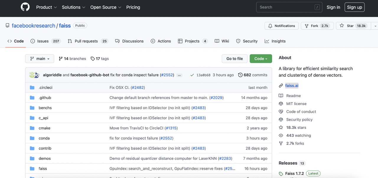378x178 pixels.
Task: Click the heart icon beside Code of conduct
Action: tap(281, 112)
